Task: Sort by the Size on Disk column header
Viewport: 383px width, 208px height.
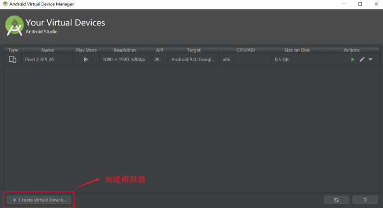Action: click(x=297, y=50)
